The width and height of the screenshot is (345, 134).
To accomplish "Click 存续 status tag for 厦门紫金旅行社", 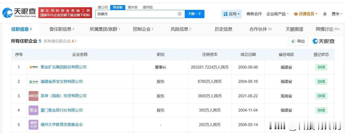I will point(321,110).
